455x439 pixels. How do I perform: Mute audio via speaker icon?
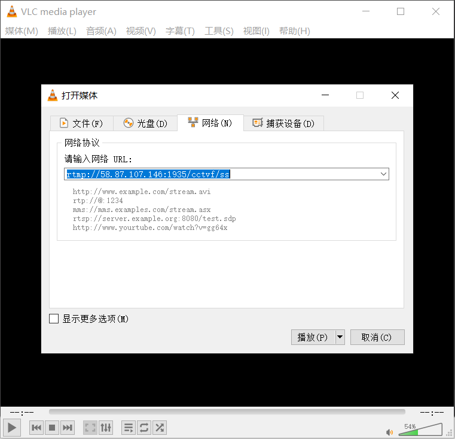389,432
